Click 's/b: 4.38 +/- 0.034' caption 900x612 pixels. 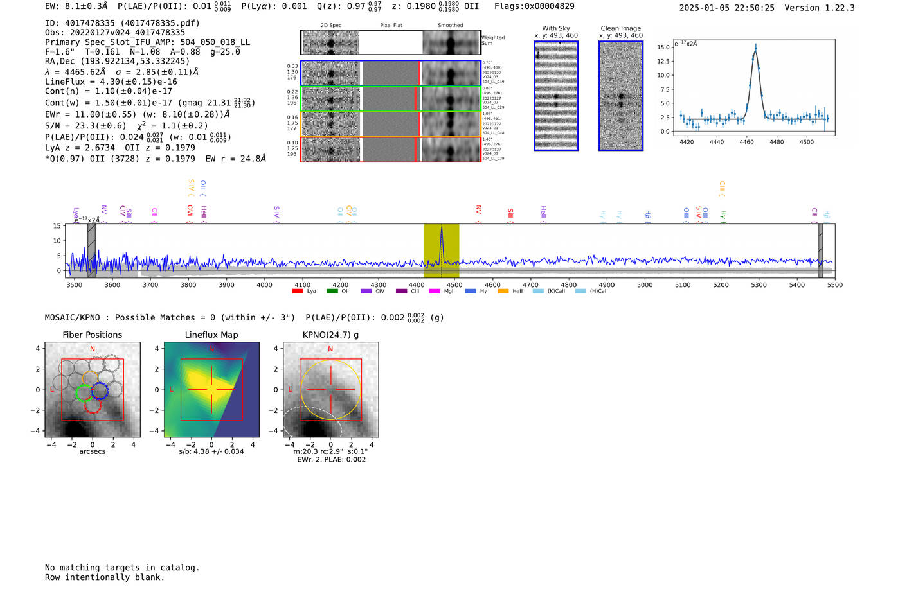[x=212, y=451]
